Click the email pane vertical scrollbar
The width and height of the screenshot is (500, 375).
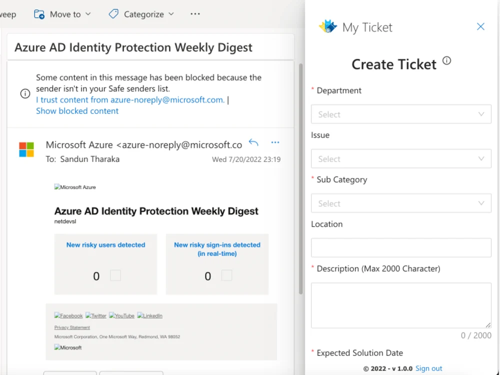click(300, 178)
